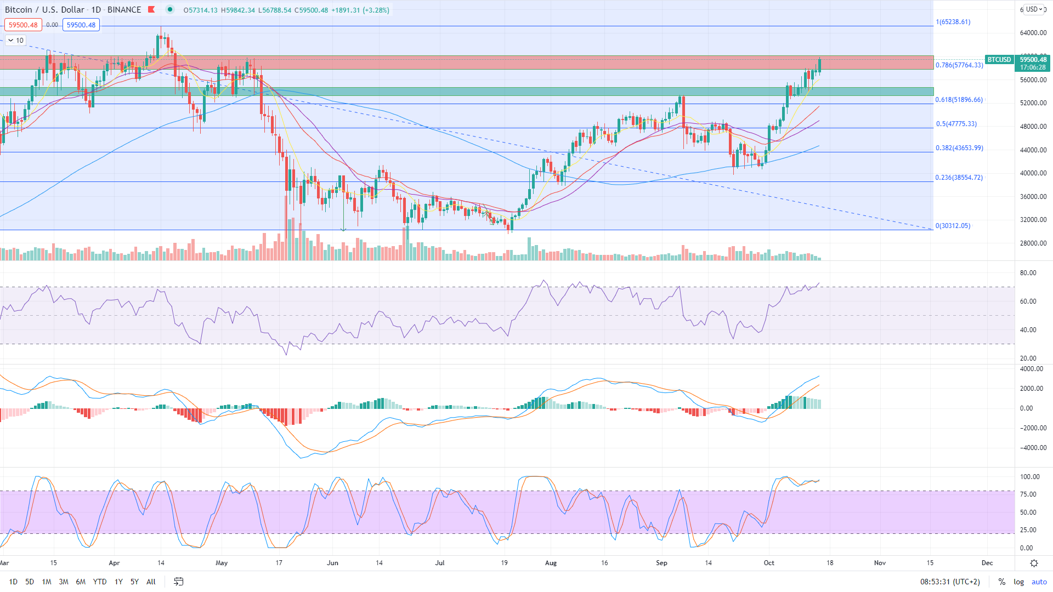Expand the collapsed 10 indicators legend
Viewport: 1053px width, 592px height.
coord(15,40)
